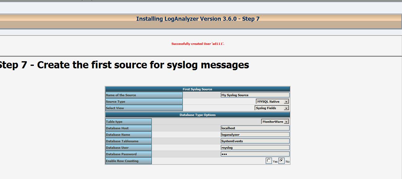This screenshot has height=179, width=402.
Task: Click the Database Tablename field with SystemEvents
Action: coord(255,141)
